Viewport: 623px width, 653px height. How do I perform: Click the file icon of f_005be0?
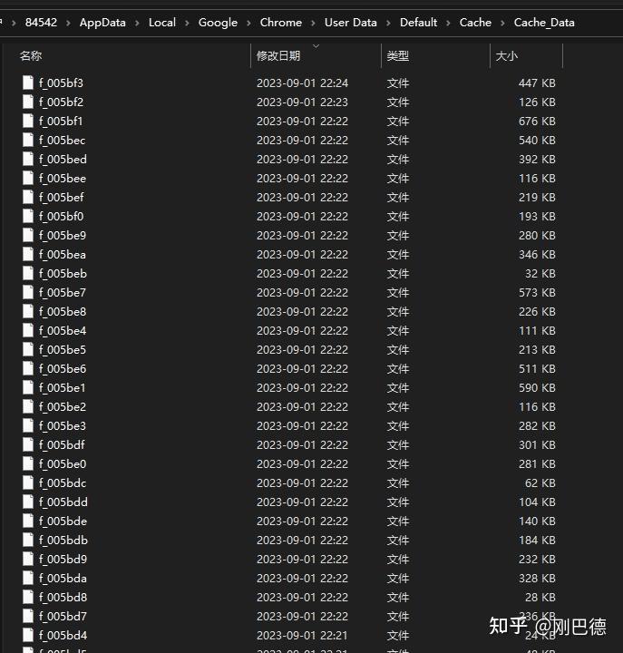coord(28,464)
